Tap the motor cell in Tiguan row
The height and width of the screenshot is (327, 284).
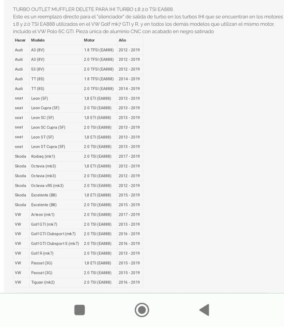pyautogui.click(x=98, y=282)
